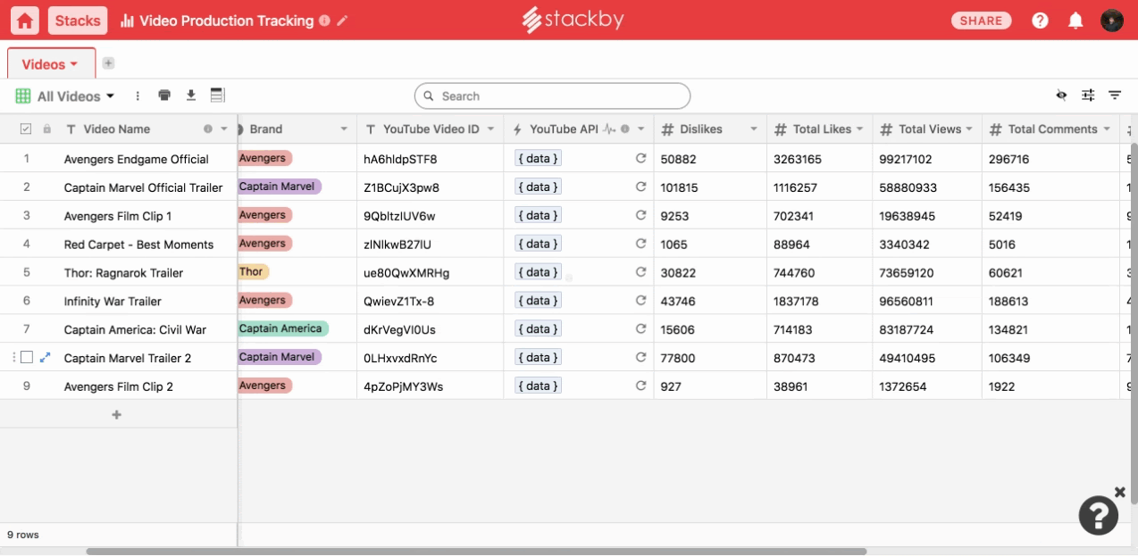Refresh API data for Avengers Film Clip 2
The width and height of the screenshot is (1138, 556).
click(x=640, y=386)
